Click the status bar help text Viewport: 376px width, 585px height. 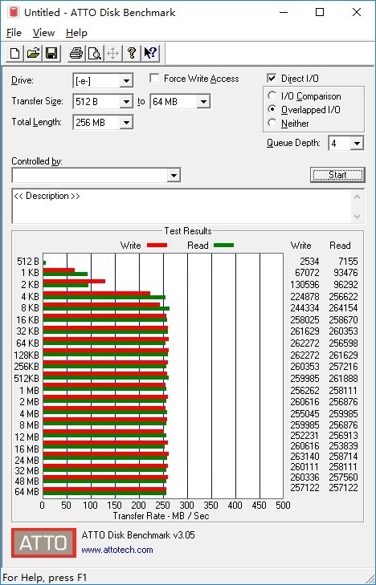[45, 578]
